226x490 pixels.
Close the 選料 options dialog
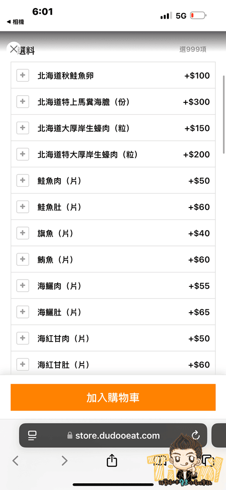click(13, 49)
